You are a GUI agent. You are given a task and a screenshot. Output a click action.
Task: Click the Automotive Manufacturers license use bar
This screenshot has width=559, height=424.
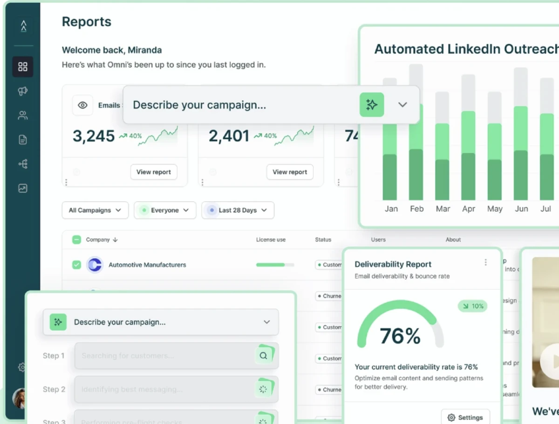coord(275,265)
